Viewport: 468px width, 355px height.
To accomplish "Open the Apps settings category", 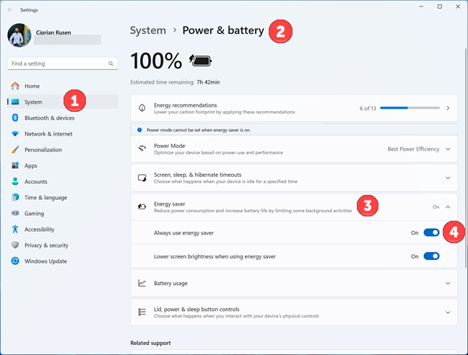I will click(x=31, y=166).
